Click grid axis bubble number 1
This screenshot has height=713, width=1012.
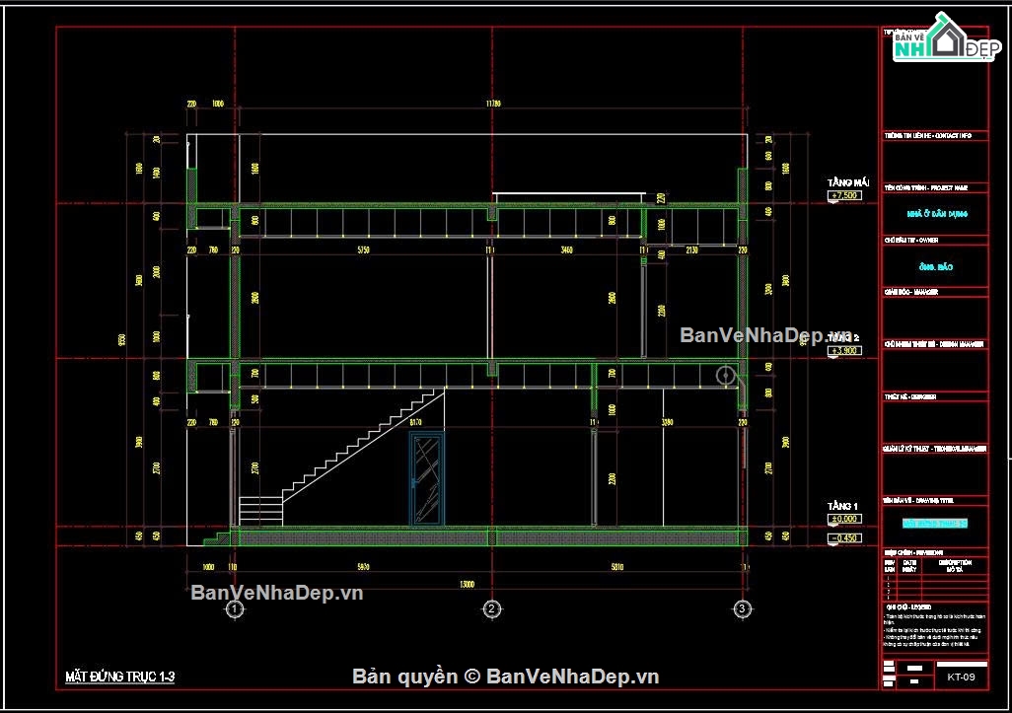pos(235,609)
